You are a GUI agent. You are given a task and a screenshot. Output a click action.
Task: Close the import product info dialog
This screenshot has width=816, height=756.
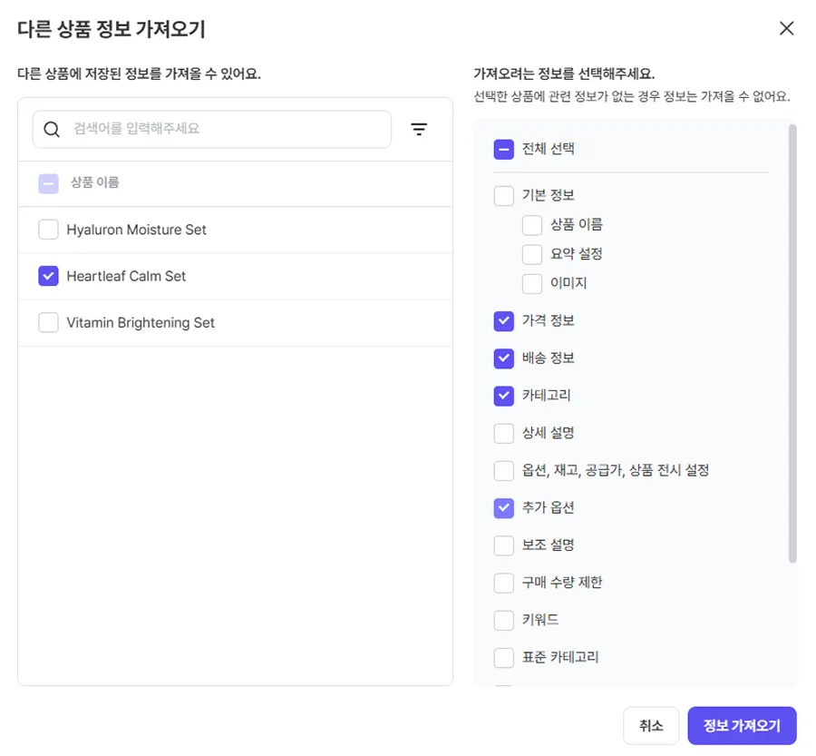point(786,28)
